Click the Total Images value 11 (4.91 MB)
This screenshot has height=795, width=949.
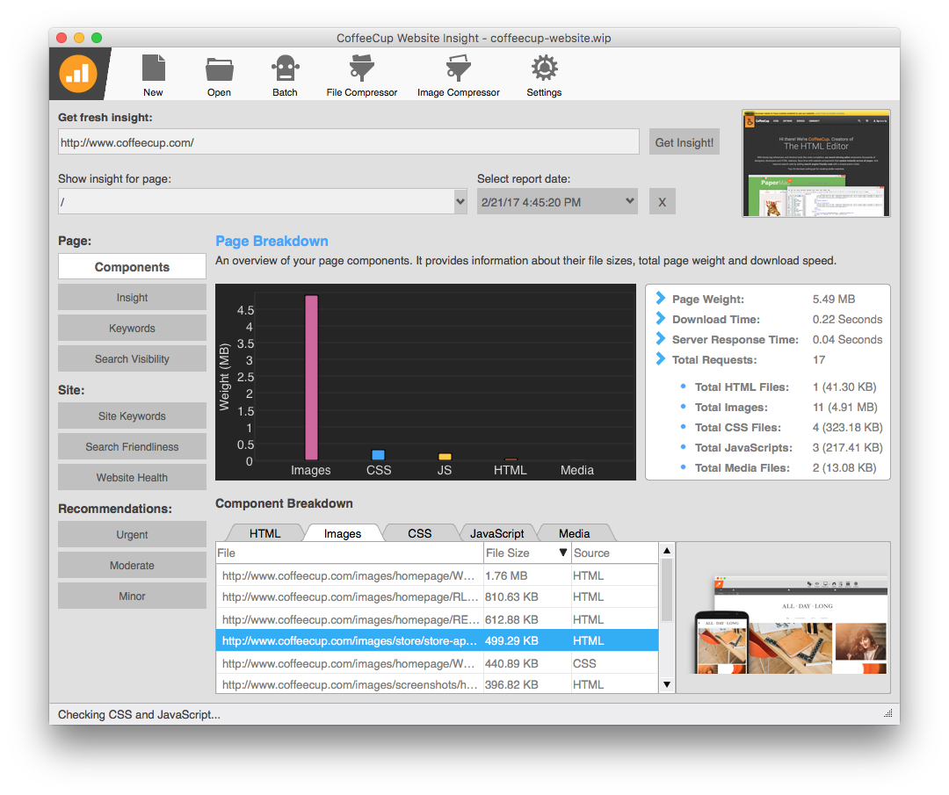(845, 408)
